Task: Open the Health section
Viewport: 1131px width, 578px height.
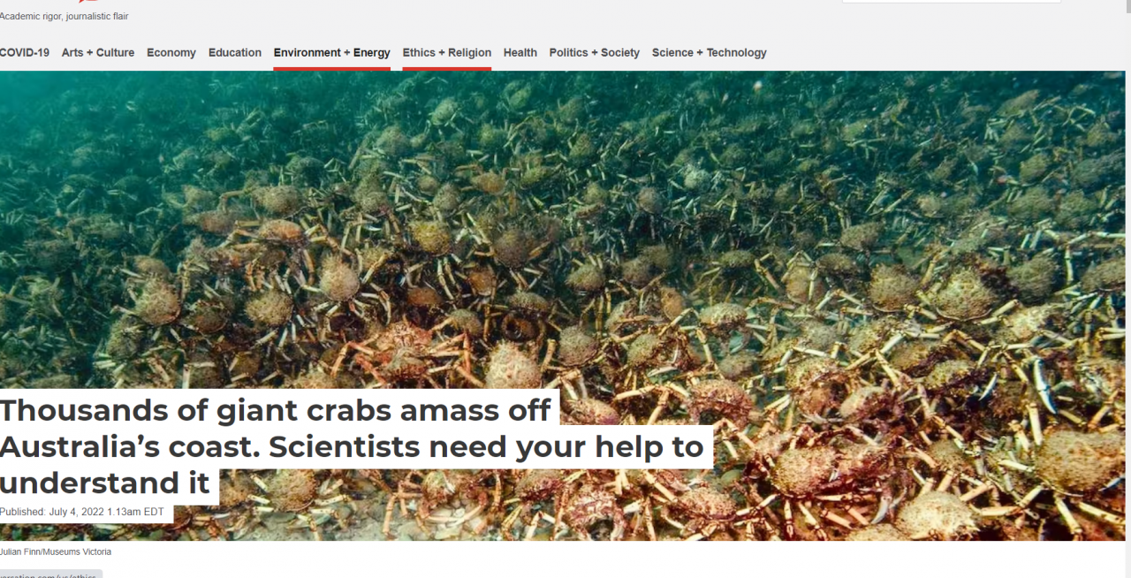Action: (520, 53)
